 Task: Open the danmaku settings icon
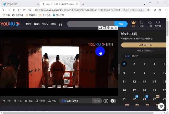click(106, 101)
